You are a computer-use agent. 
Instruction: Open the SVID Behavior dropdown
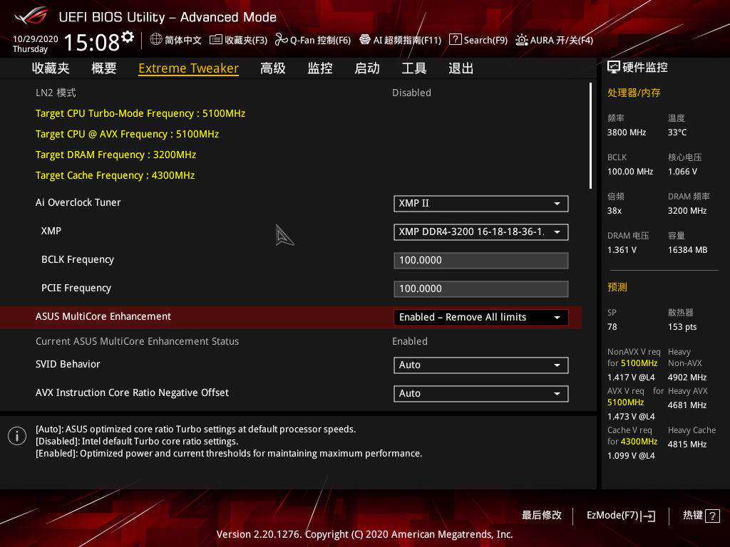pyautogui.click(x=480, y=365)
